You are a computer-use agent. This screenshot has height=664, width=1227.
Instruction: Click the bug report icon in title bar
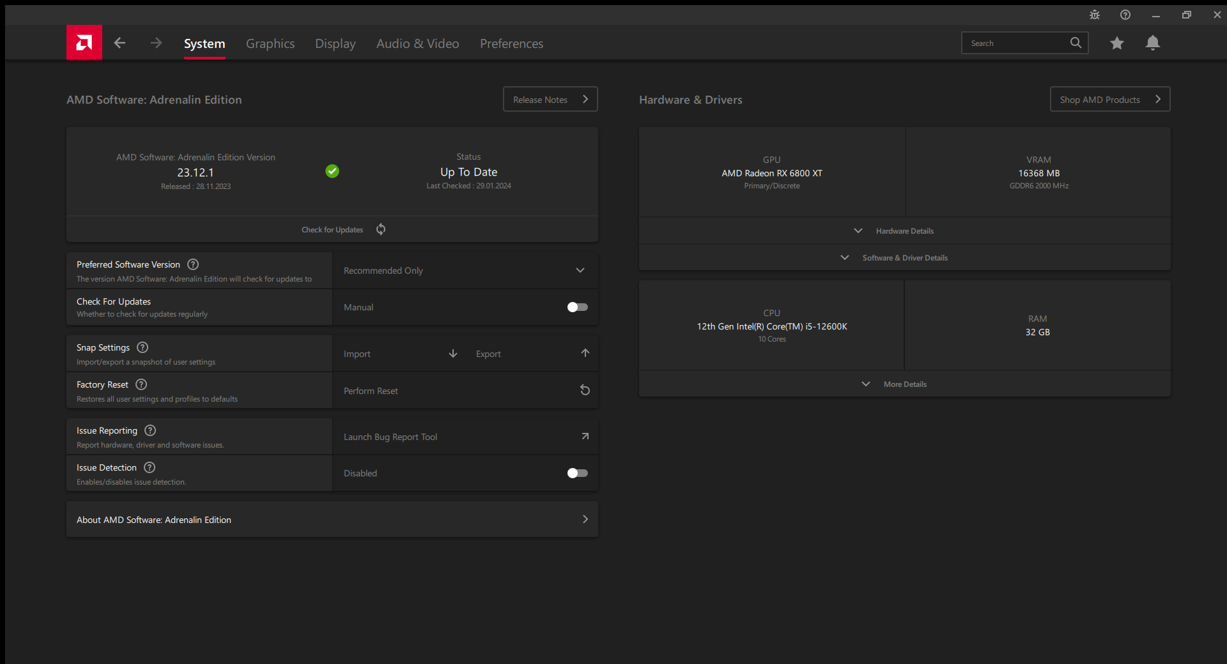click(1095, 15)
